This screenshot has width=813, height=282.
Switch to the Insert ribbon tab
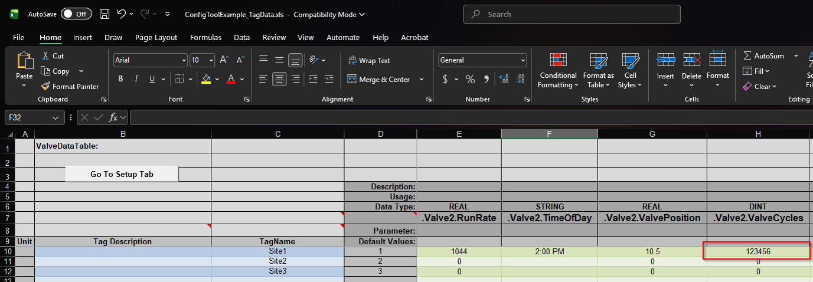(x=83, y=37)
